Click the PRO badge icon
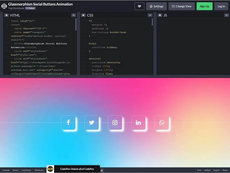Image resolution: width=230 pixels, height=173 pixels. tap(50, 169)
